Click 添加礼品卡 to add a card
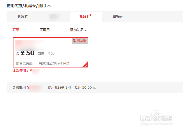 point(78,30)
